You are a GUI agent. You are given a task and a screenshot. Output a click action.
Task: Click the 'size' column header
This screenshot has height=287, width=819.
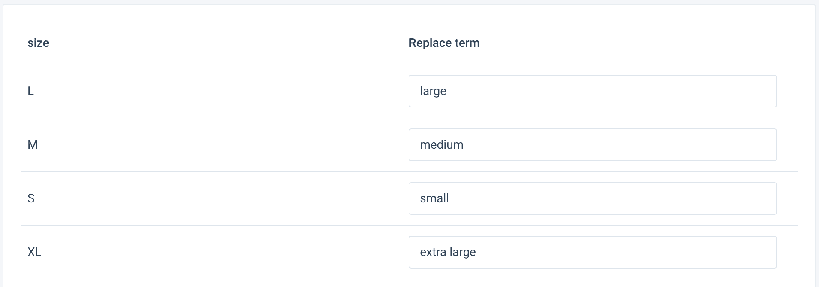38,43
